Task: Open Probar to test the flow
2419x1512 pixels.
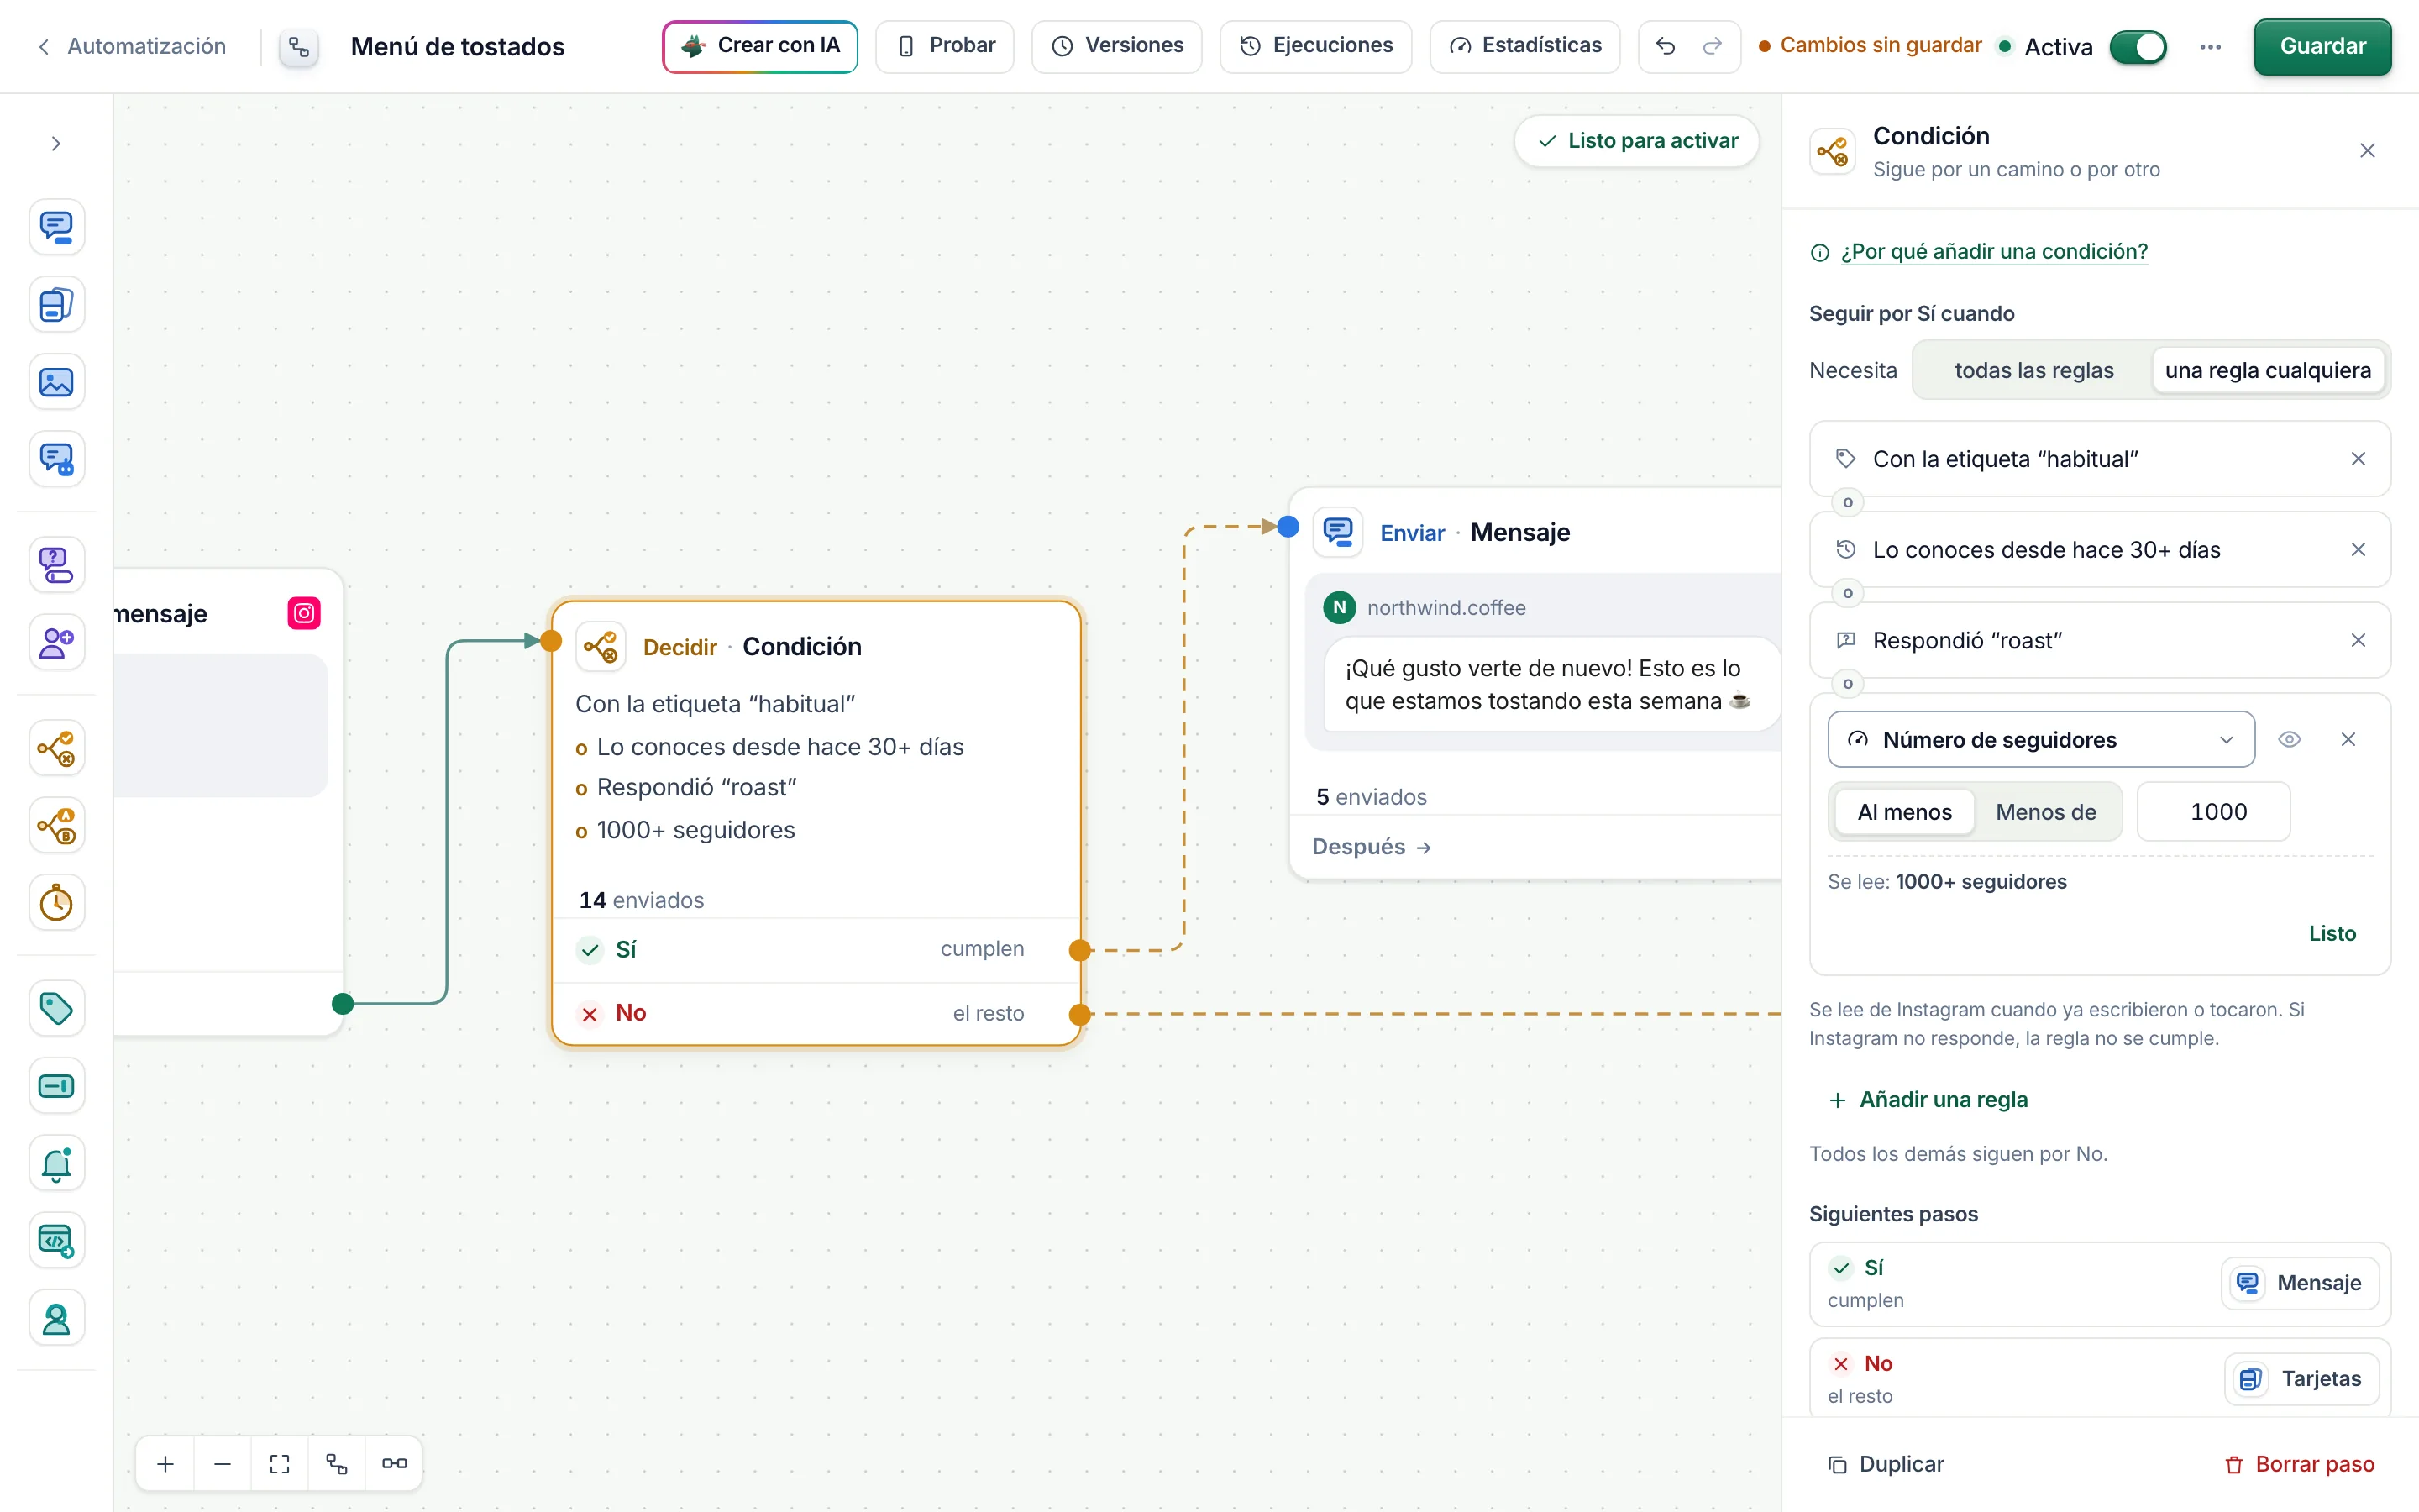Action: pos(945,46)
